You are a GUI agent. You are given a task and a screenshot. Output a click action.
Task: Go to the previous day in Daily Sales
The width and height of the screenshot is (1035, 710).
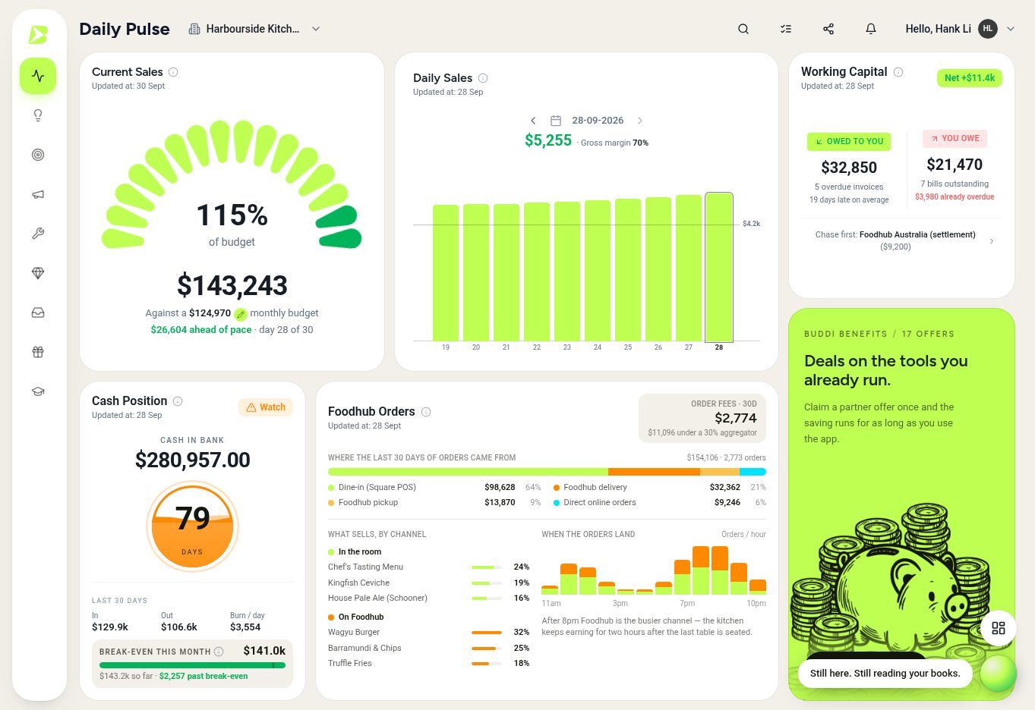pos(533,121)
